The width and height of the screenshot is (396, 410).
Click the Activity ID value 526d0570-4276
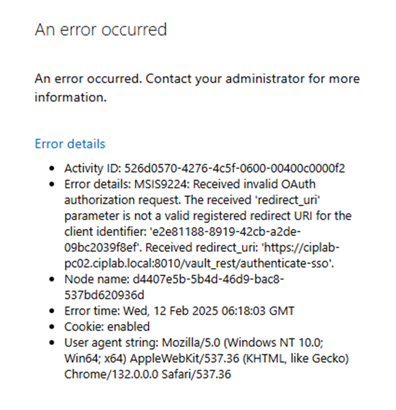click(234, 169)
